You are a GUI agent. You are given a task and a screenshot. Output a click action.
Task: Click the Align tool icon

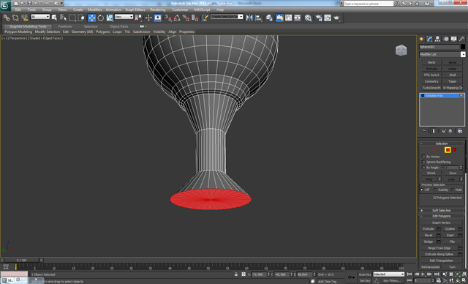point(258,18)
